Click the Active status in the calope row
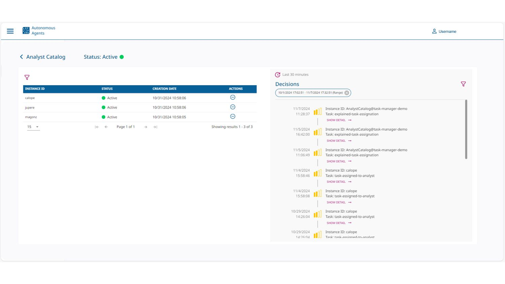 pyautogui.click(x=109, y=98)
